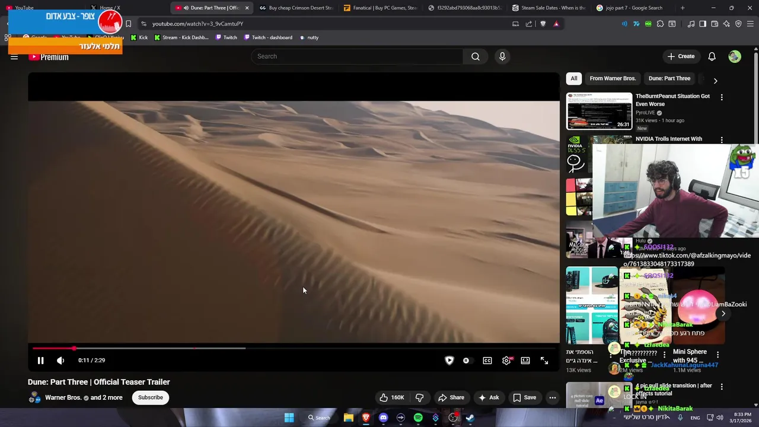Switch to the Buy cheap Crimson Desert tab
Image resolution: width=759 pixels, height=427 pixels.
(x=295, y=8)
